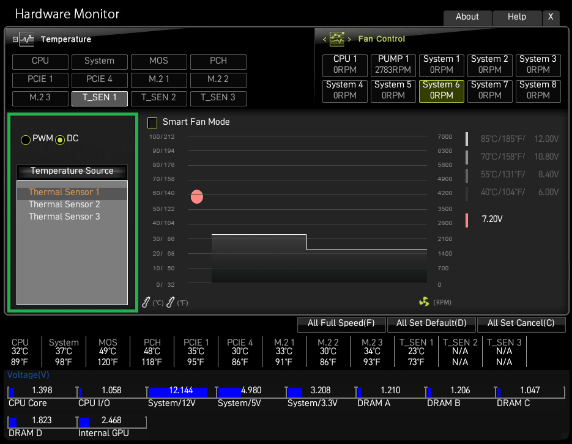Click the Fahrenheit thermometer icon

170,302
